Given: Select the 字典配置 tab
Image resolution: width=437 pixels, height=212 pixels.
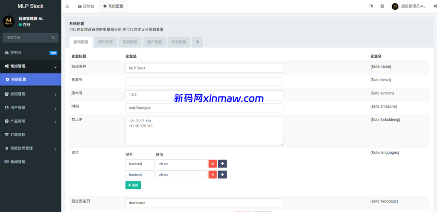Looking at the screenshot, I should click(130, 42).
